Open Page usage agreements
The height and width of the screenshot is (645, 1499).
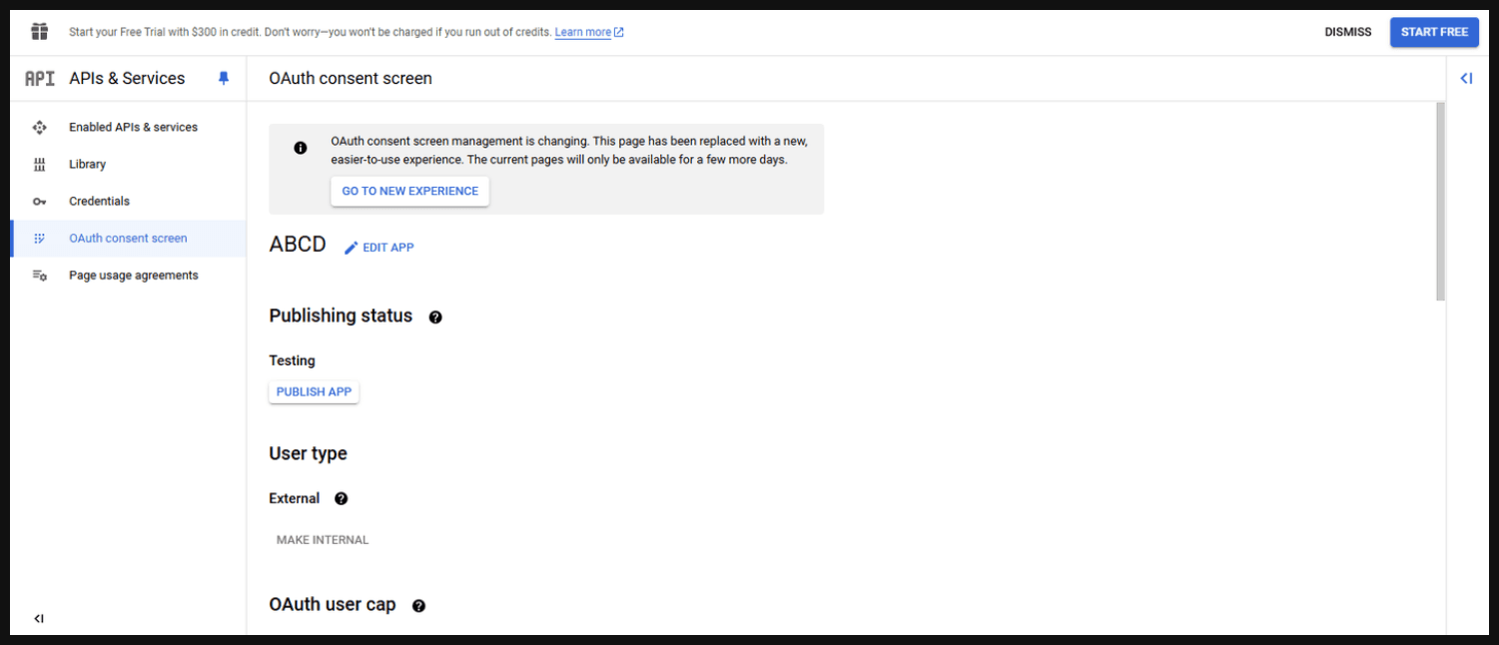coord(128,276)
